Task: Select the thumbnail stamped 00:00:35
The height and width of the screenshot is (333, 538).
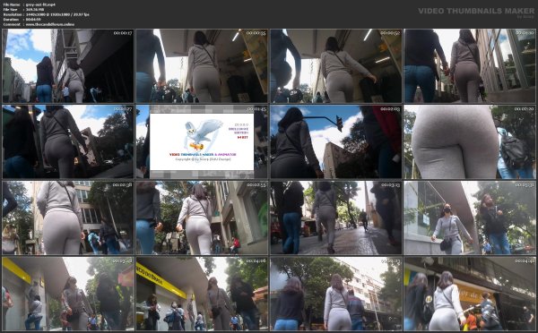Action: click(202, 66)
